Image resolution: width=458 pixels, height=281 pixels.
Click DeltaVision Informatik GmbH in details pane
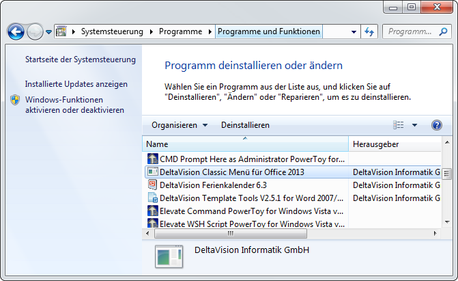click(x=252, y=250)
